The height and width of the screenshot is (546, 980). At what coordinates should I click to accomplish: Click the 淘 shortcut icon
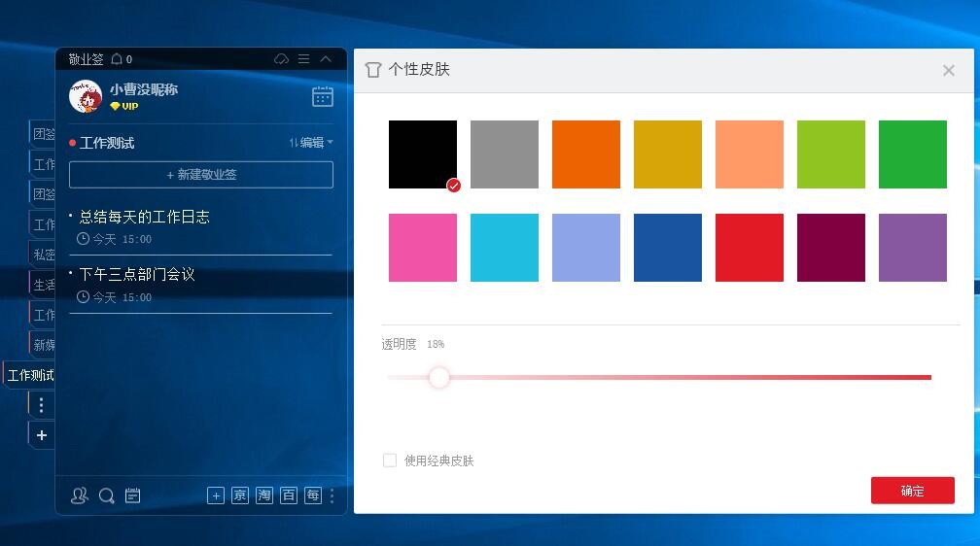[x=264, y=495]
